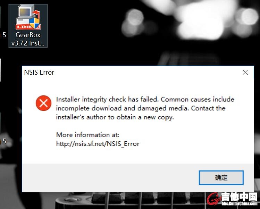Click the 吉他中国 watermark characters

coord(240,197)
